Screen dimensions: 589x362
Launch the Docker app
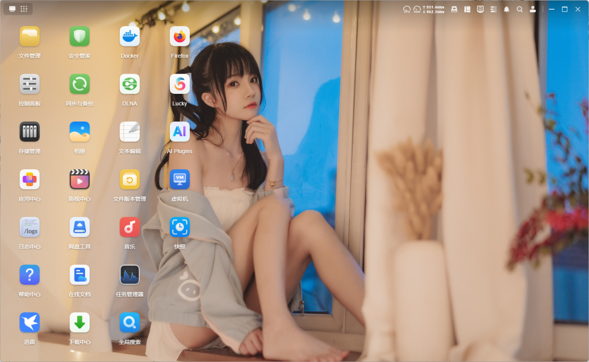click(x=130, y=36)
